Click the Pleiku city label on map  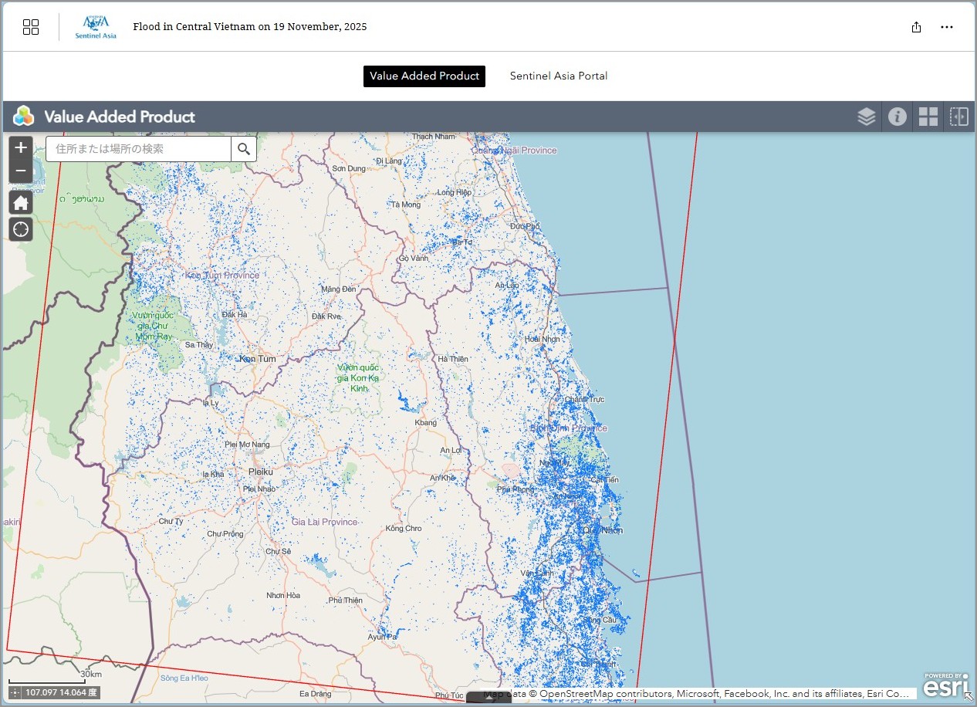[261, 471]
